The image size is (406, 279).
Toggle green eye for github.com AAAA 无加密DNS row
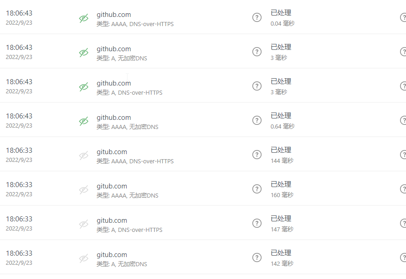click(x=83, y=121)
